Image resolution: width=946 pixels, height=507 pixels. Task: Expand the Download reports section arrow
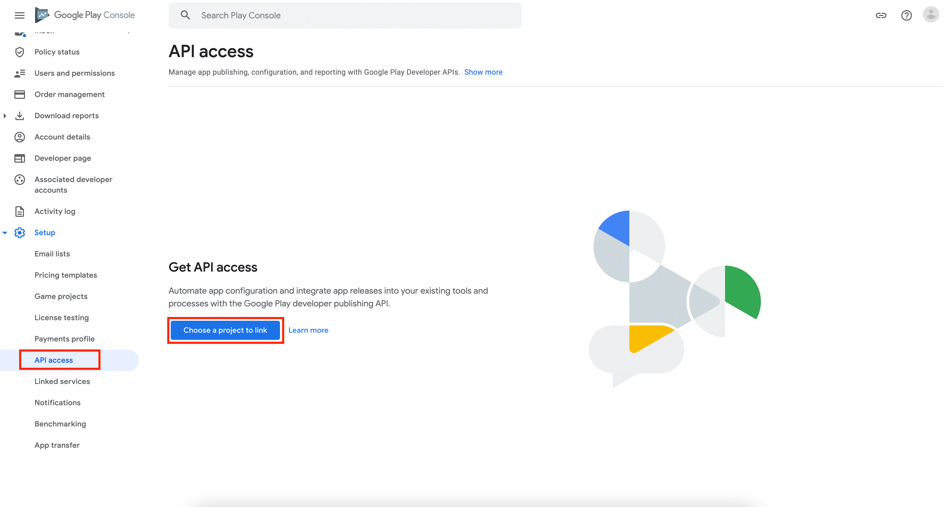[x=5, y=116]
